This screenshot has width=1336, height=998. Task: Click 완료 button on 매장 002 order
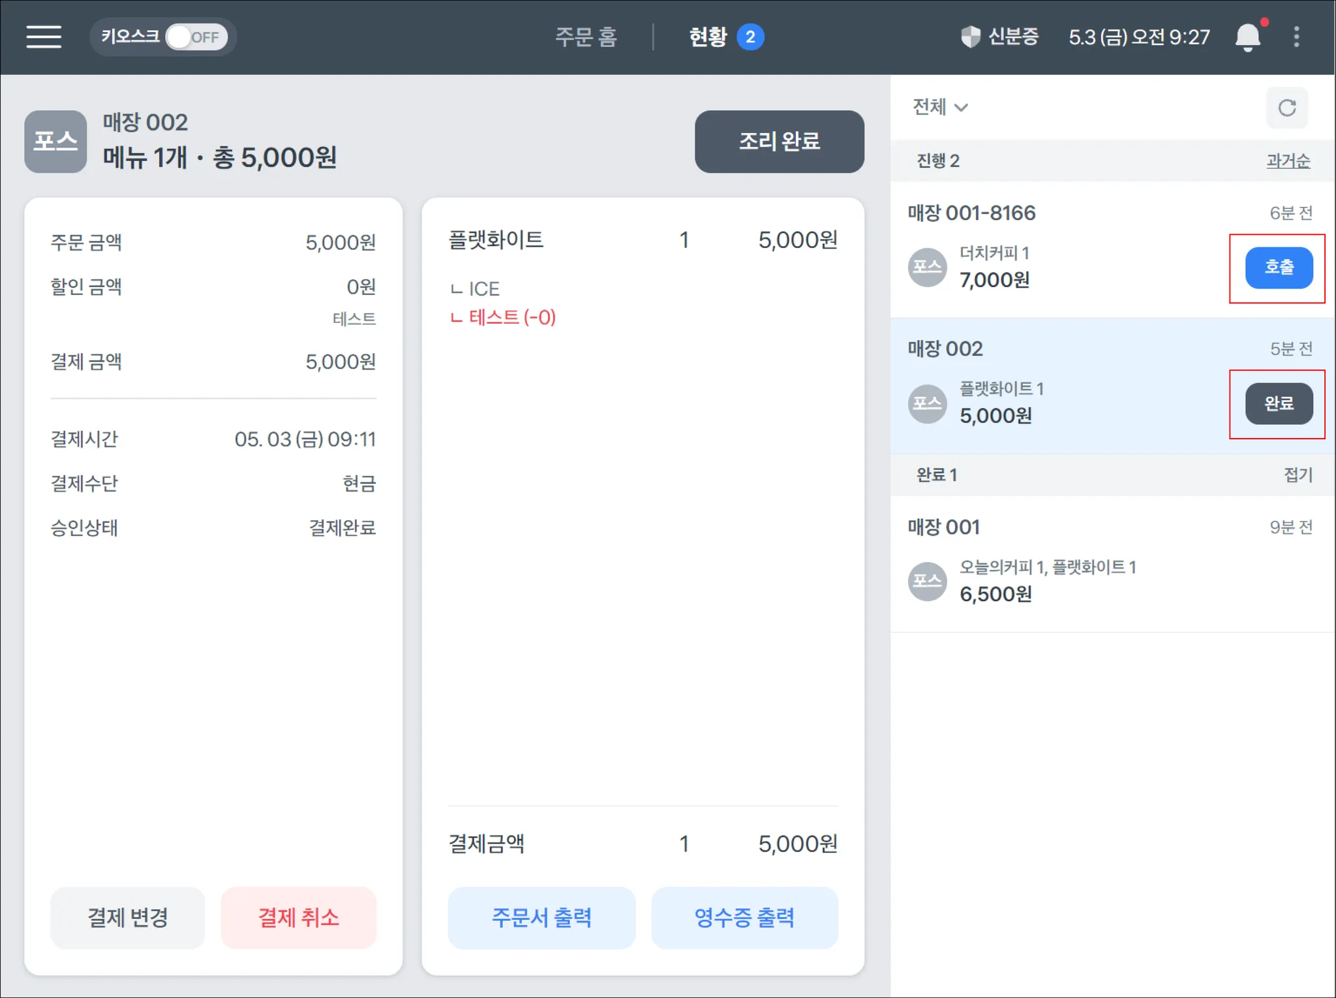[1278, 403]
